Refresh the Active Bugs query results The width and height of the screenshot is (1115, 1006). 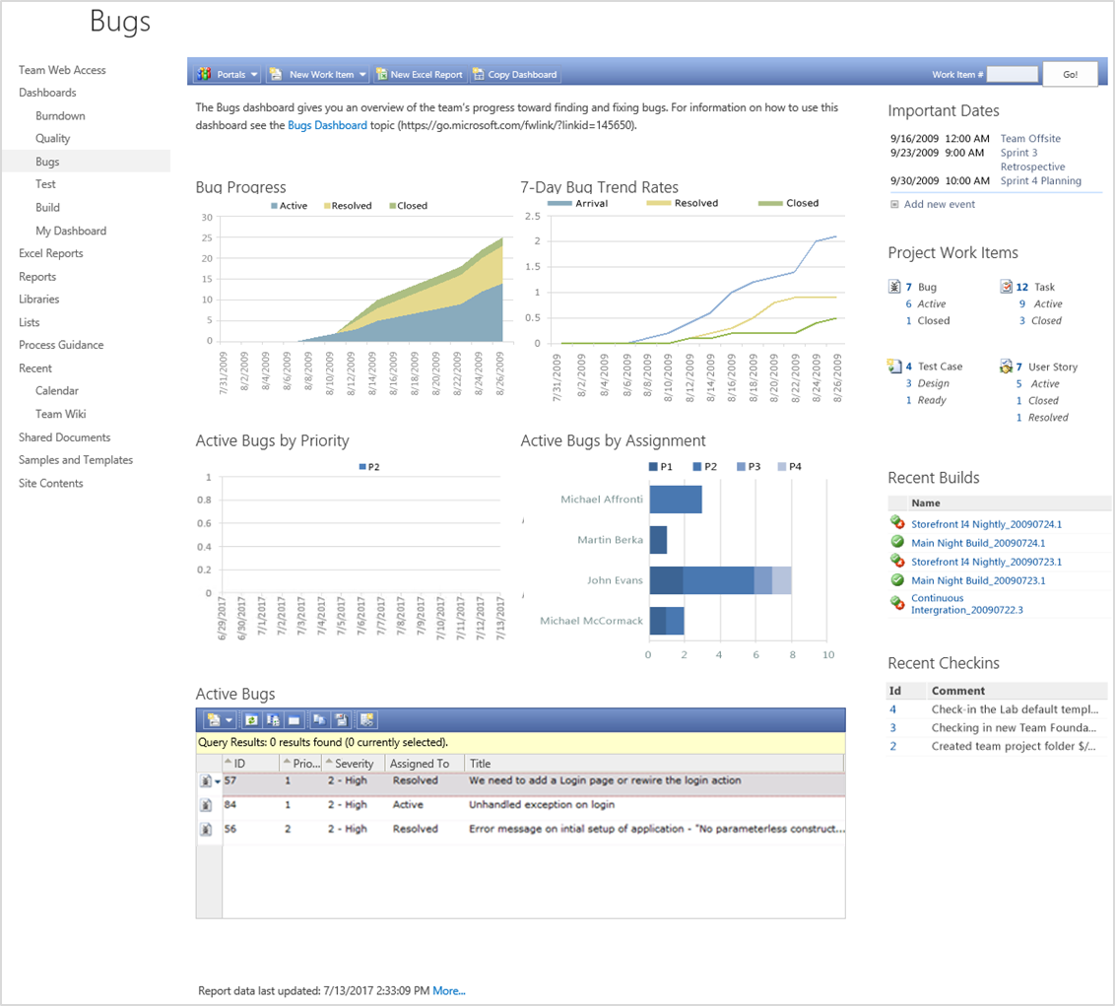pos(252,719)
